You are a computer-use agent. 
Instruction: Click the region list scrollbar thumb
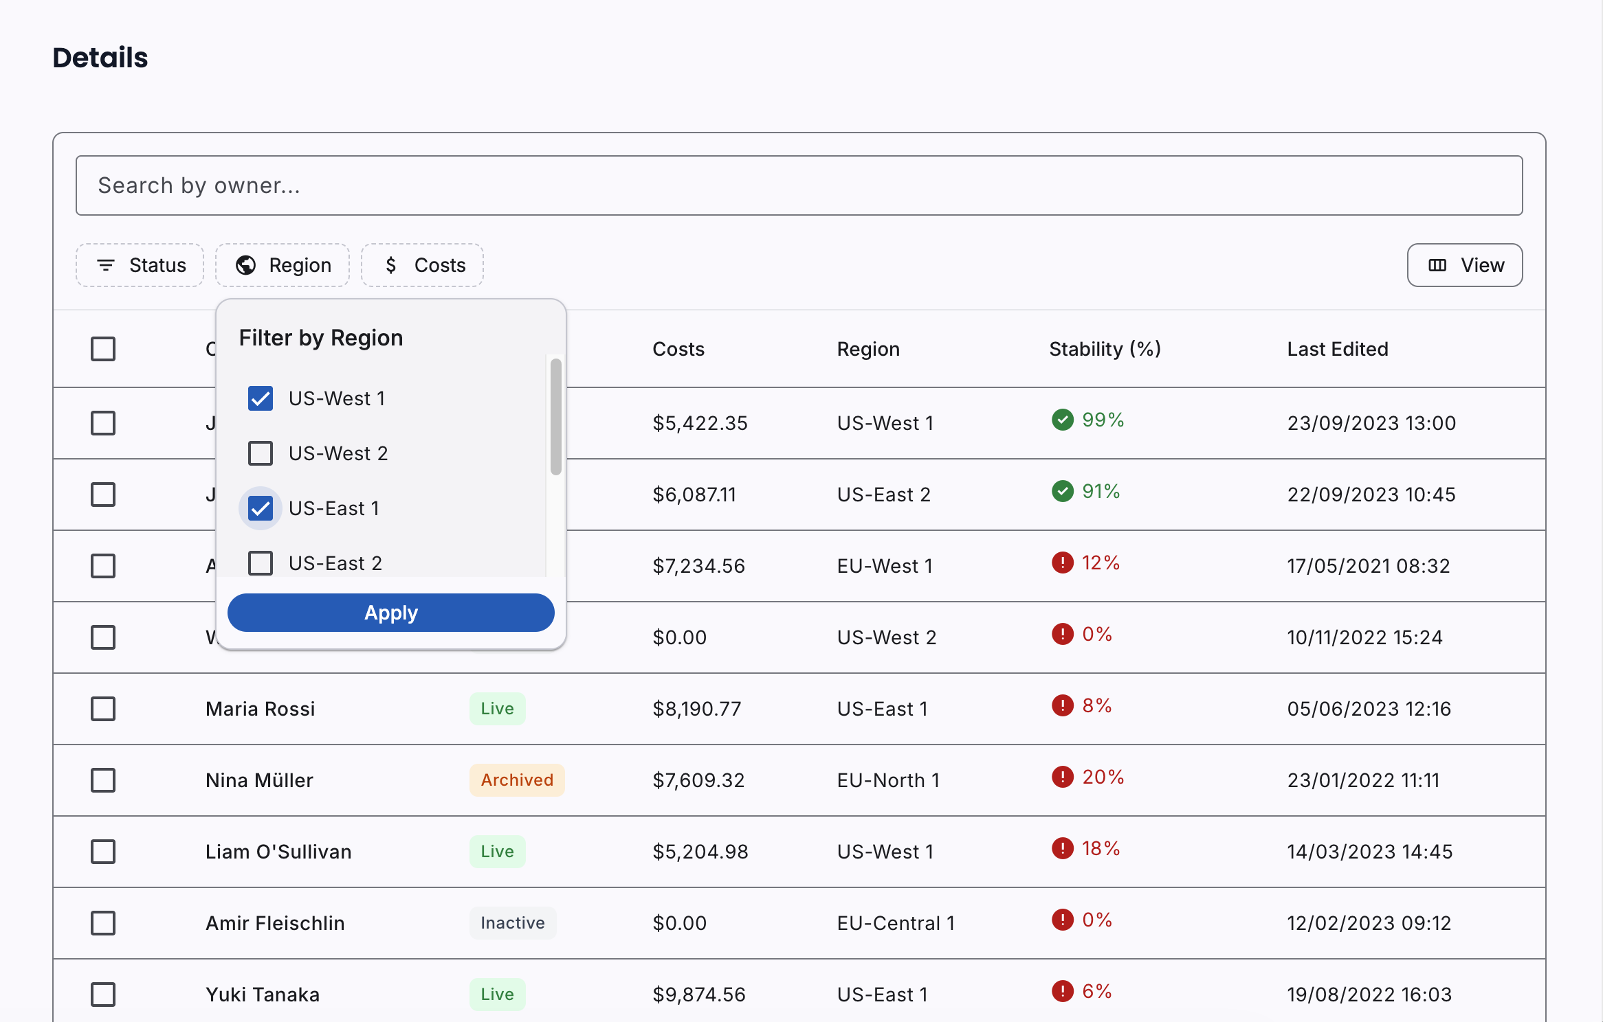555,416
